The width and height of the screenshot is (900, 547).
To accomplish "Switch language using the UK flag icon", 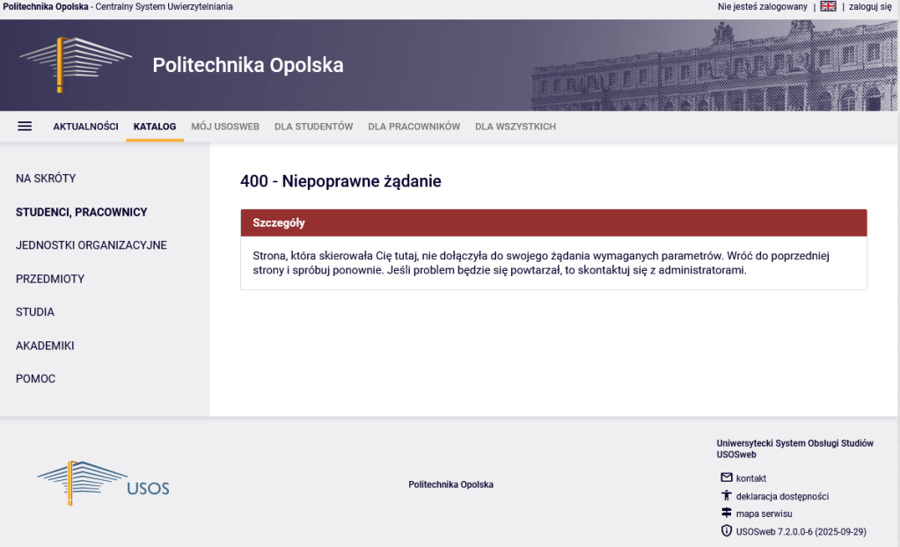I will tap(828, 6).
